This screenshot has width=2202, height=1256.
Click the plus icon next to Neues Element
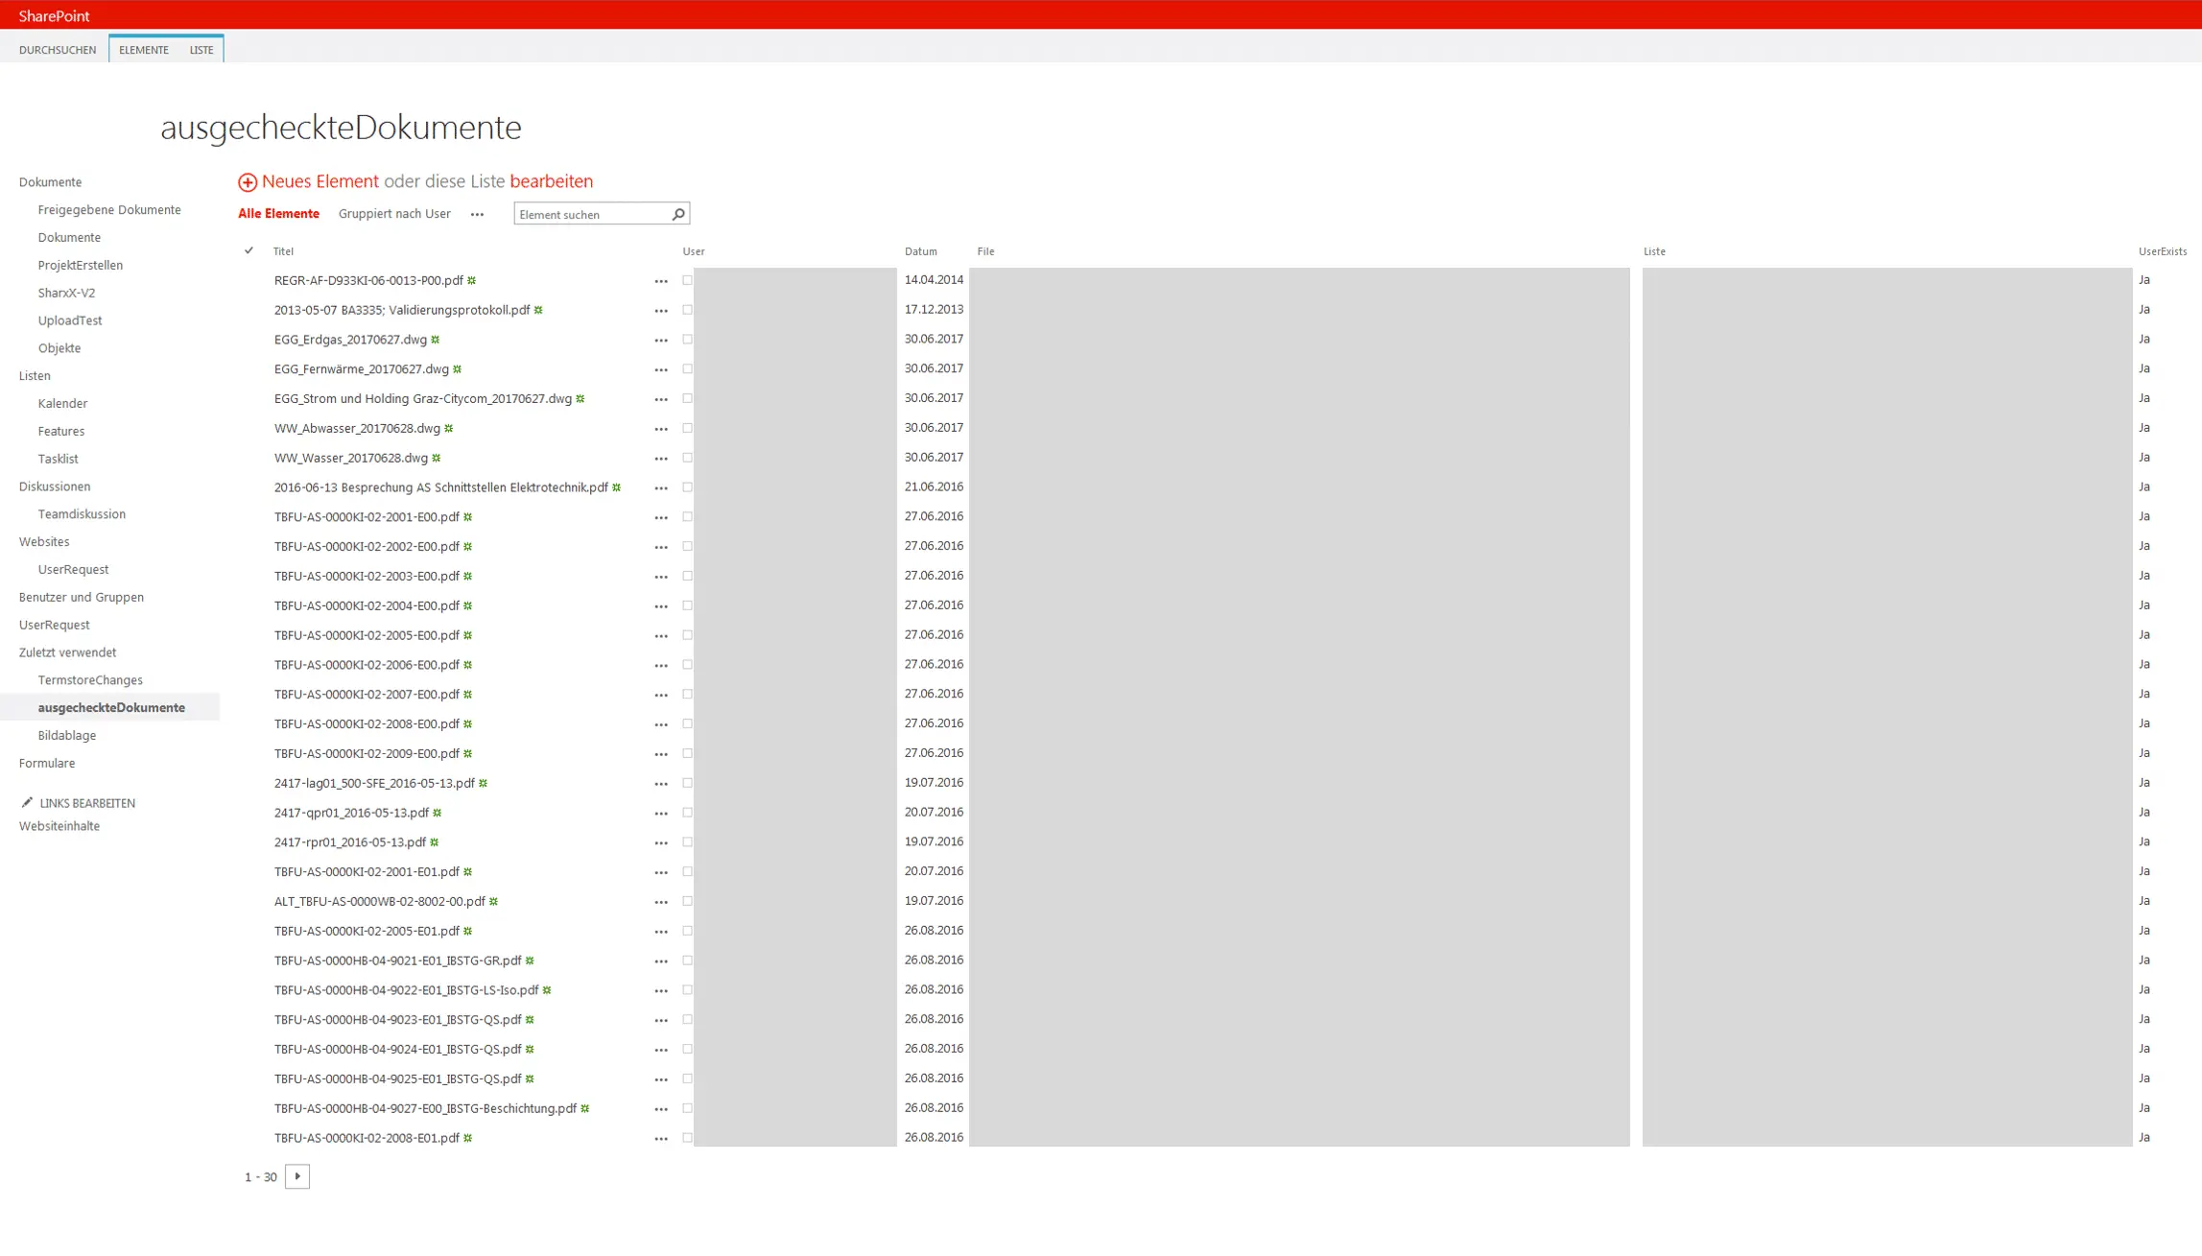click(x=249, y=181)
